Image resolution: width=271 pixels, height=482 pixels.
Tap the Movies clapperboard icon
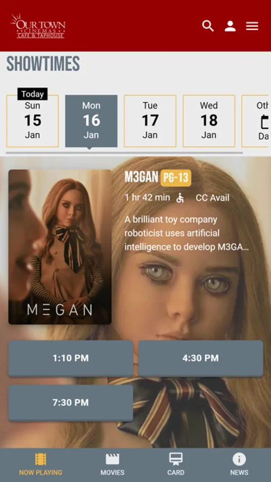coord(112,460)
